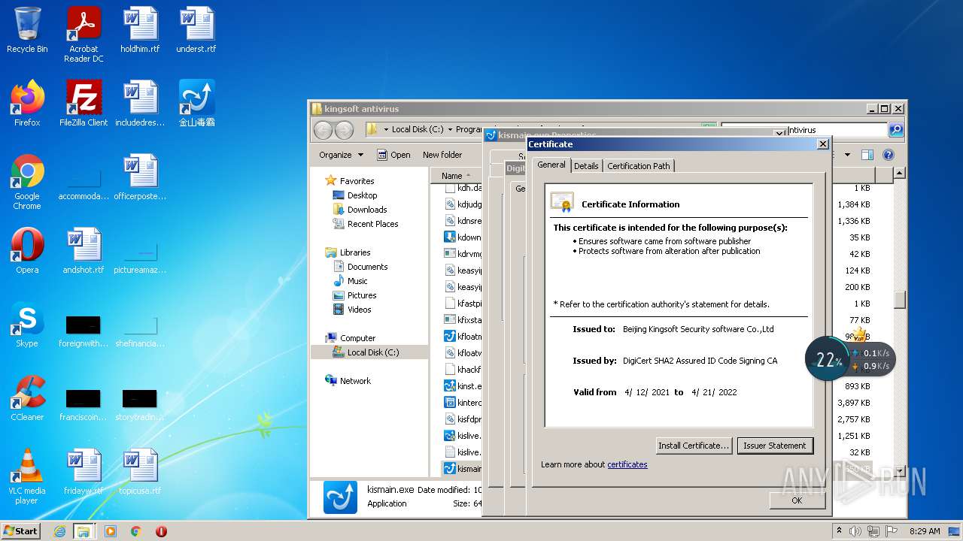Open Internet Explorer from the taskbar
Screen dimensions: 963x541
tap(59, 531)
